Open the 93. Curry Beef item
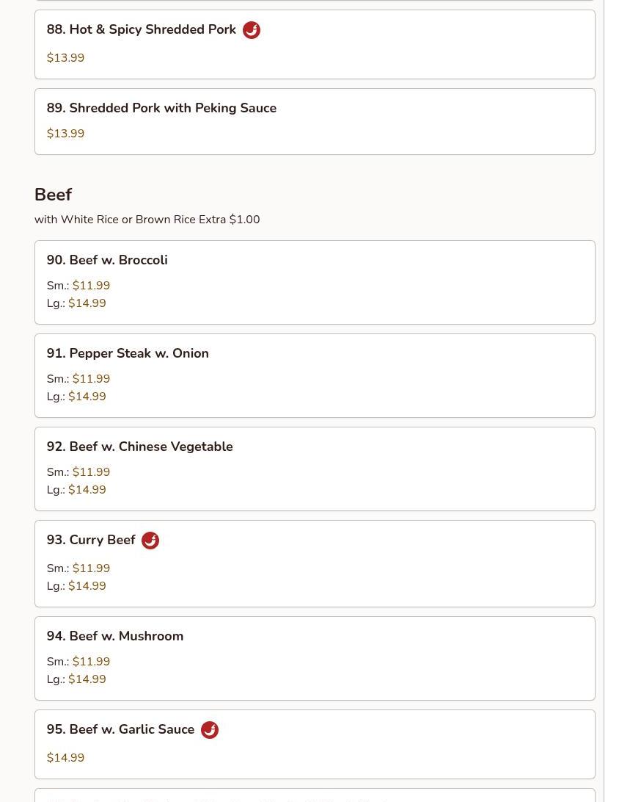 coord(91,541)
